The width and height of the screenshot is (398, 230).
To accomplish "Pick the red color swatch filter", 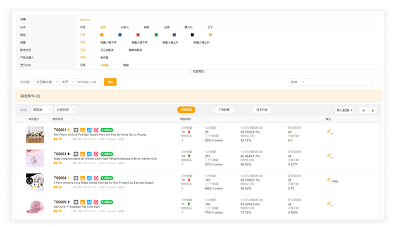I will coord(138,35).
